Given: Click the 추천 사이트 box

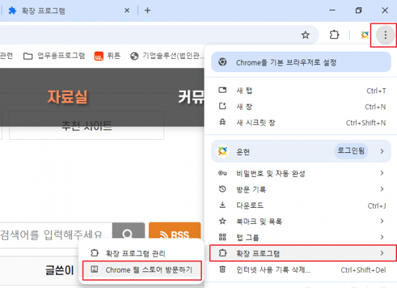Looking at the screenshot, I should point(87,125).
